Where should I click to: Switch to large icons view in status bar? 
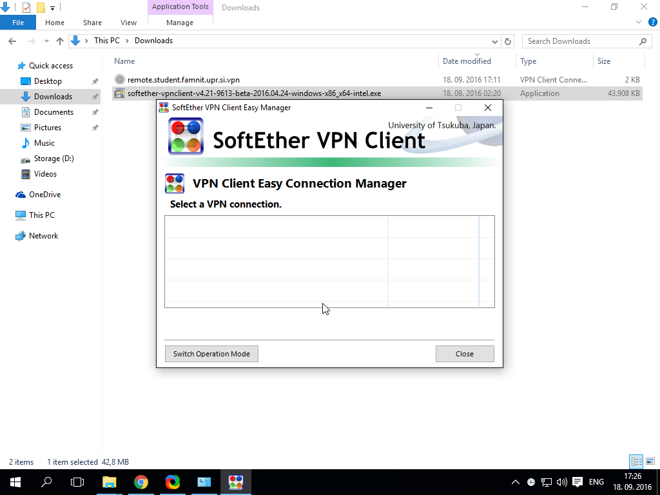pos(650,461)
